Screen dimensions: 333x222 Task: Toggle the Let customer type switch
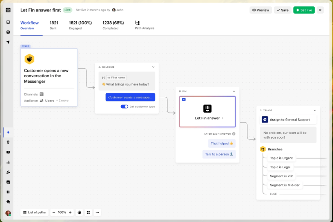[124, 107]
